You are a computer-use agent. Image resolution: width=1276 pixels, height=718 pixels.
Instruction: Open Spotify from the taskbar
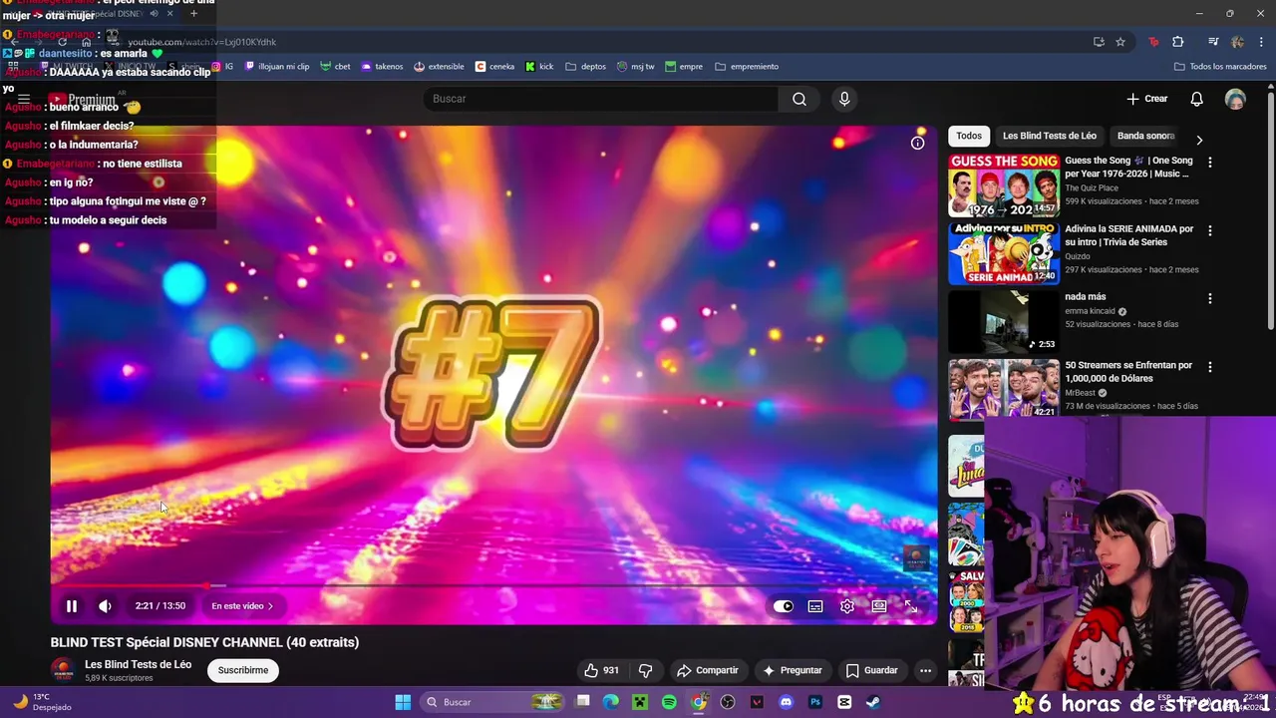[669, 702]
